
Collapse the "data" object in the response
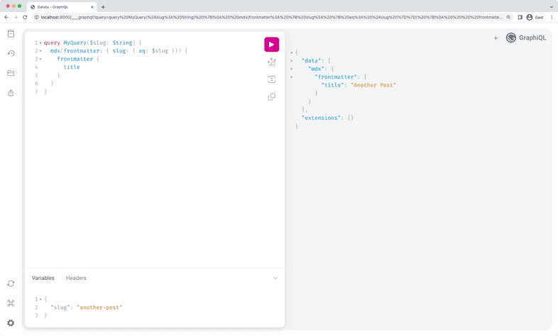point(291,61)
